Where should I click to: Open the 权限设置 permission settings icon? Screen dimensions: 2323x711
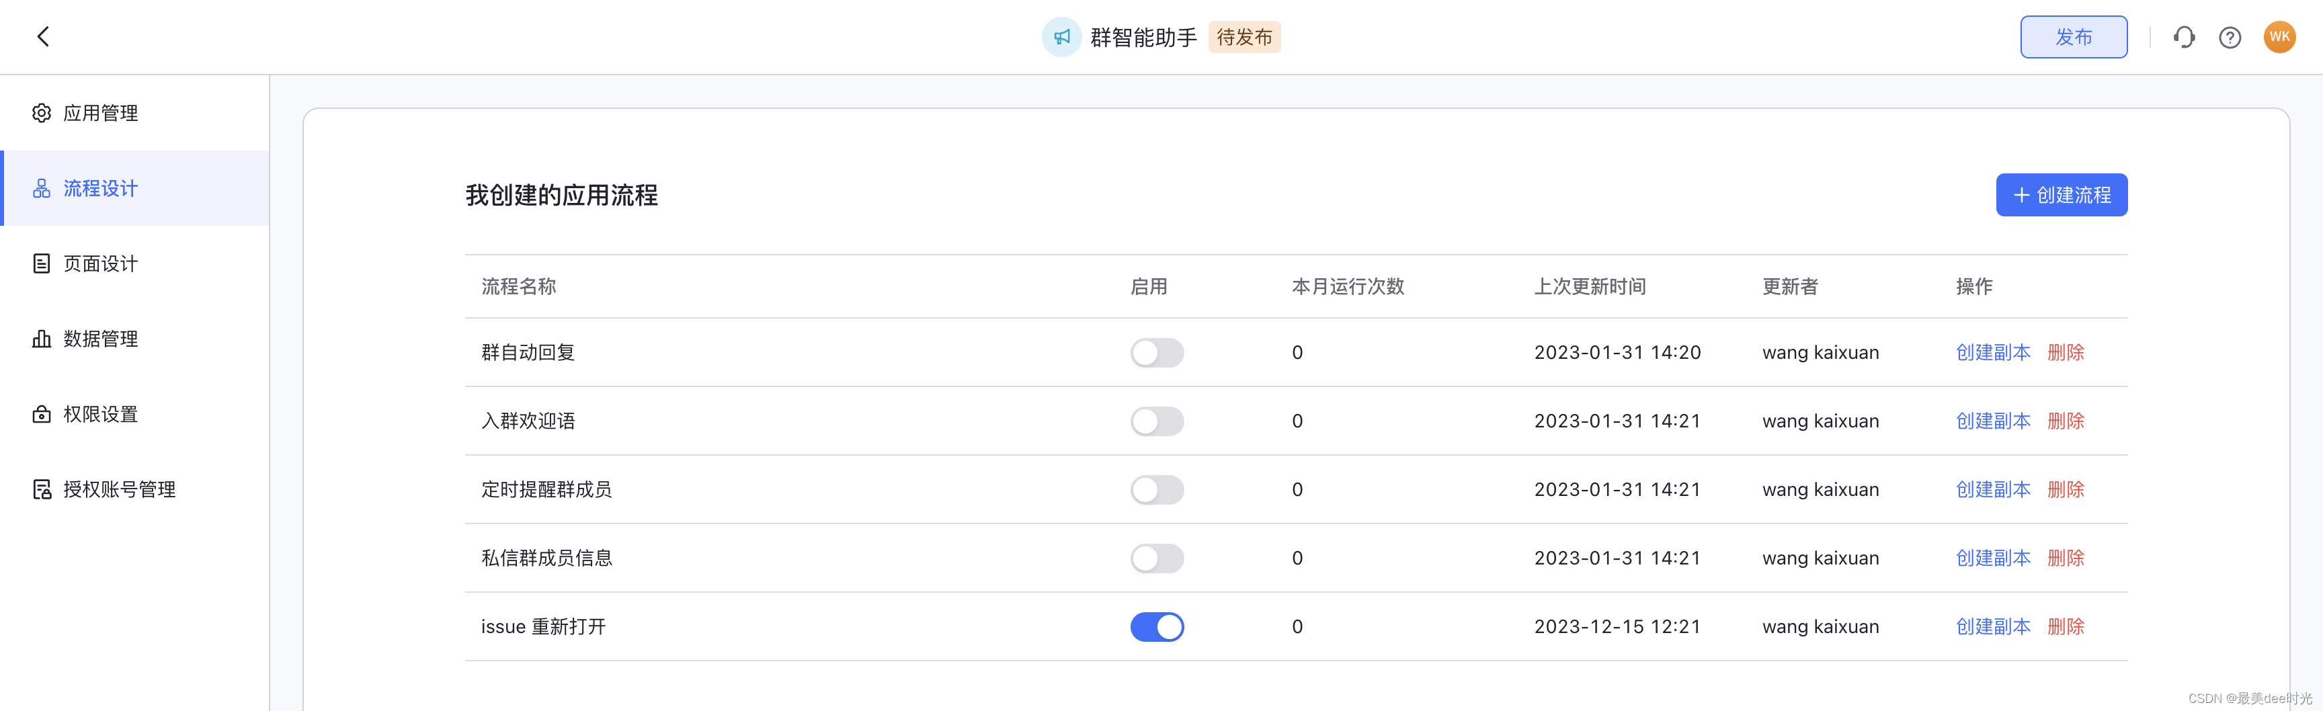40,413
